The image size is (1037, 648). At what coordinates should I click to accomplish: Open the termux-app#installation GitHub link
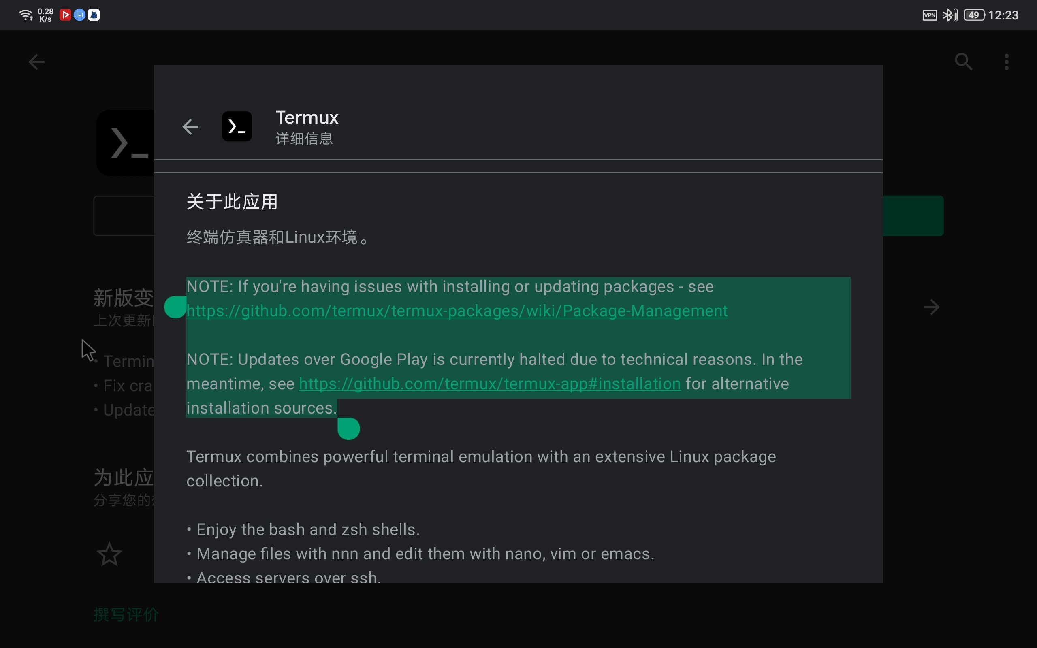coord(489,384)
